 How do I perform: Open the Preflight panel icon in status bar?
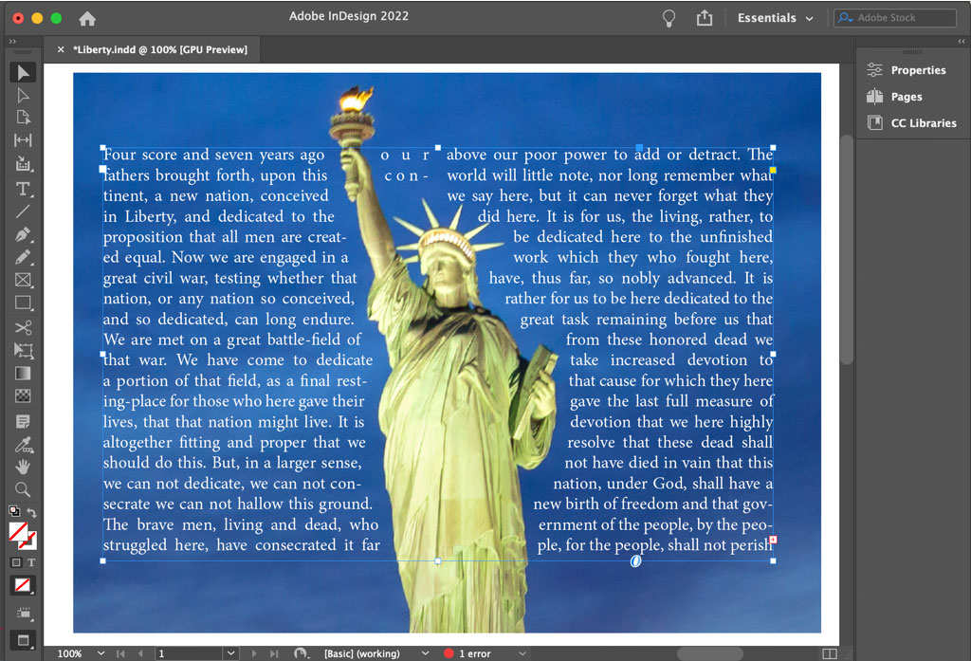point(301,653)
